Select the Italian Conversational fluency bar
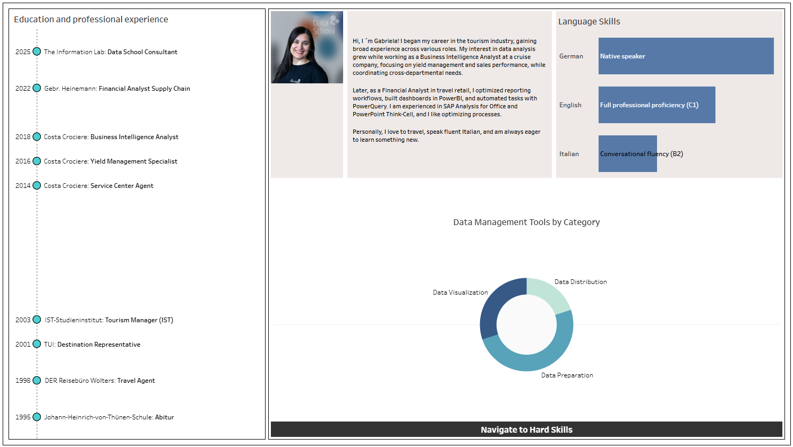 [627, 153]
